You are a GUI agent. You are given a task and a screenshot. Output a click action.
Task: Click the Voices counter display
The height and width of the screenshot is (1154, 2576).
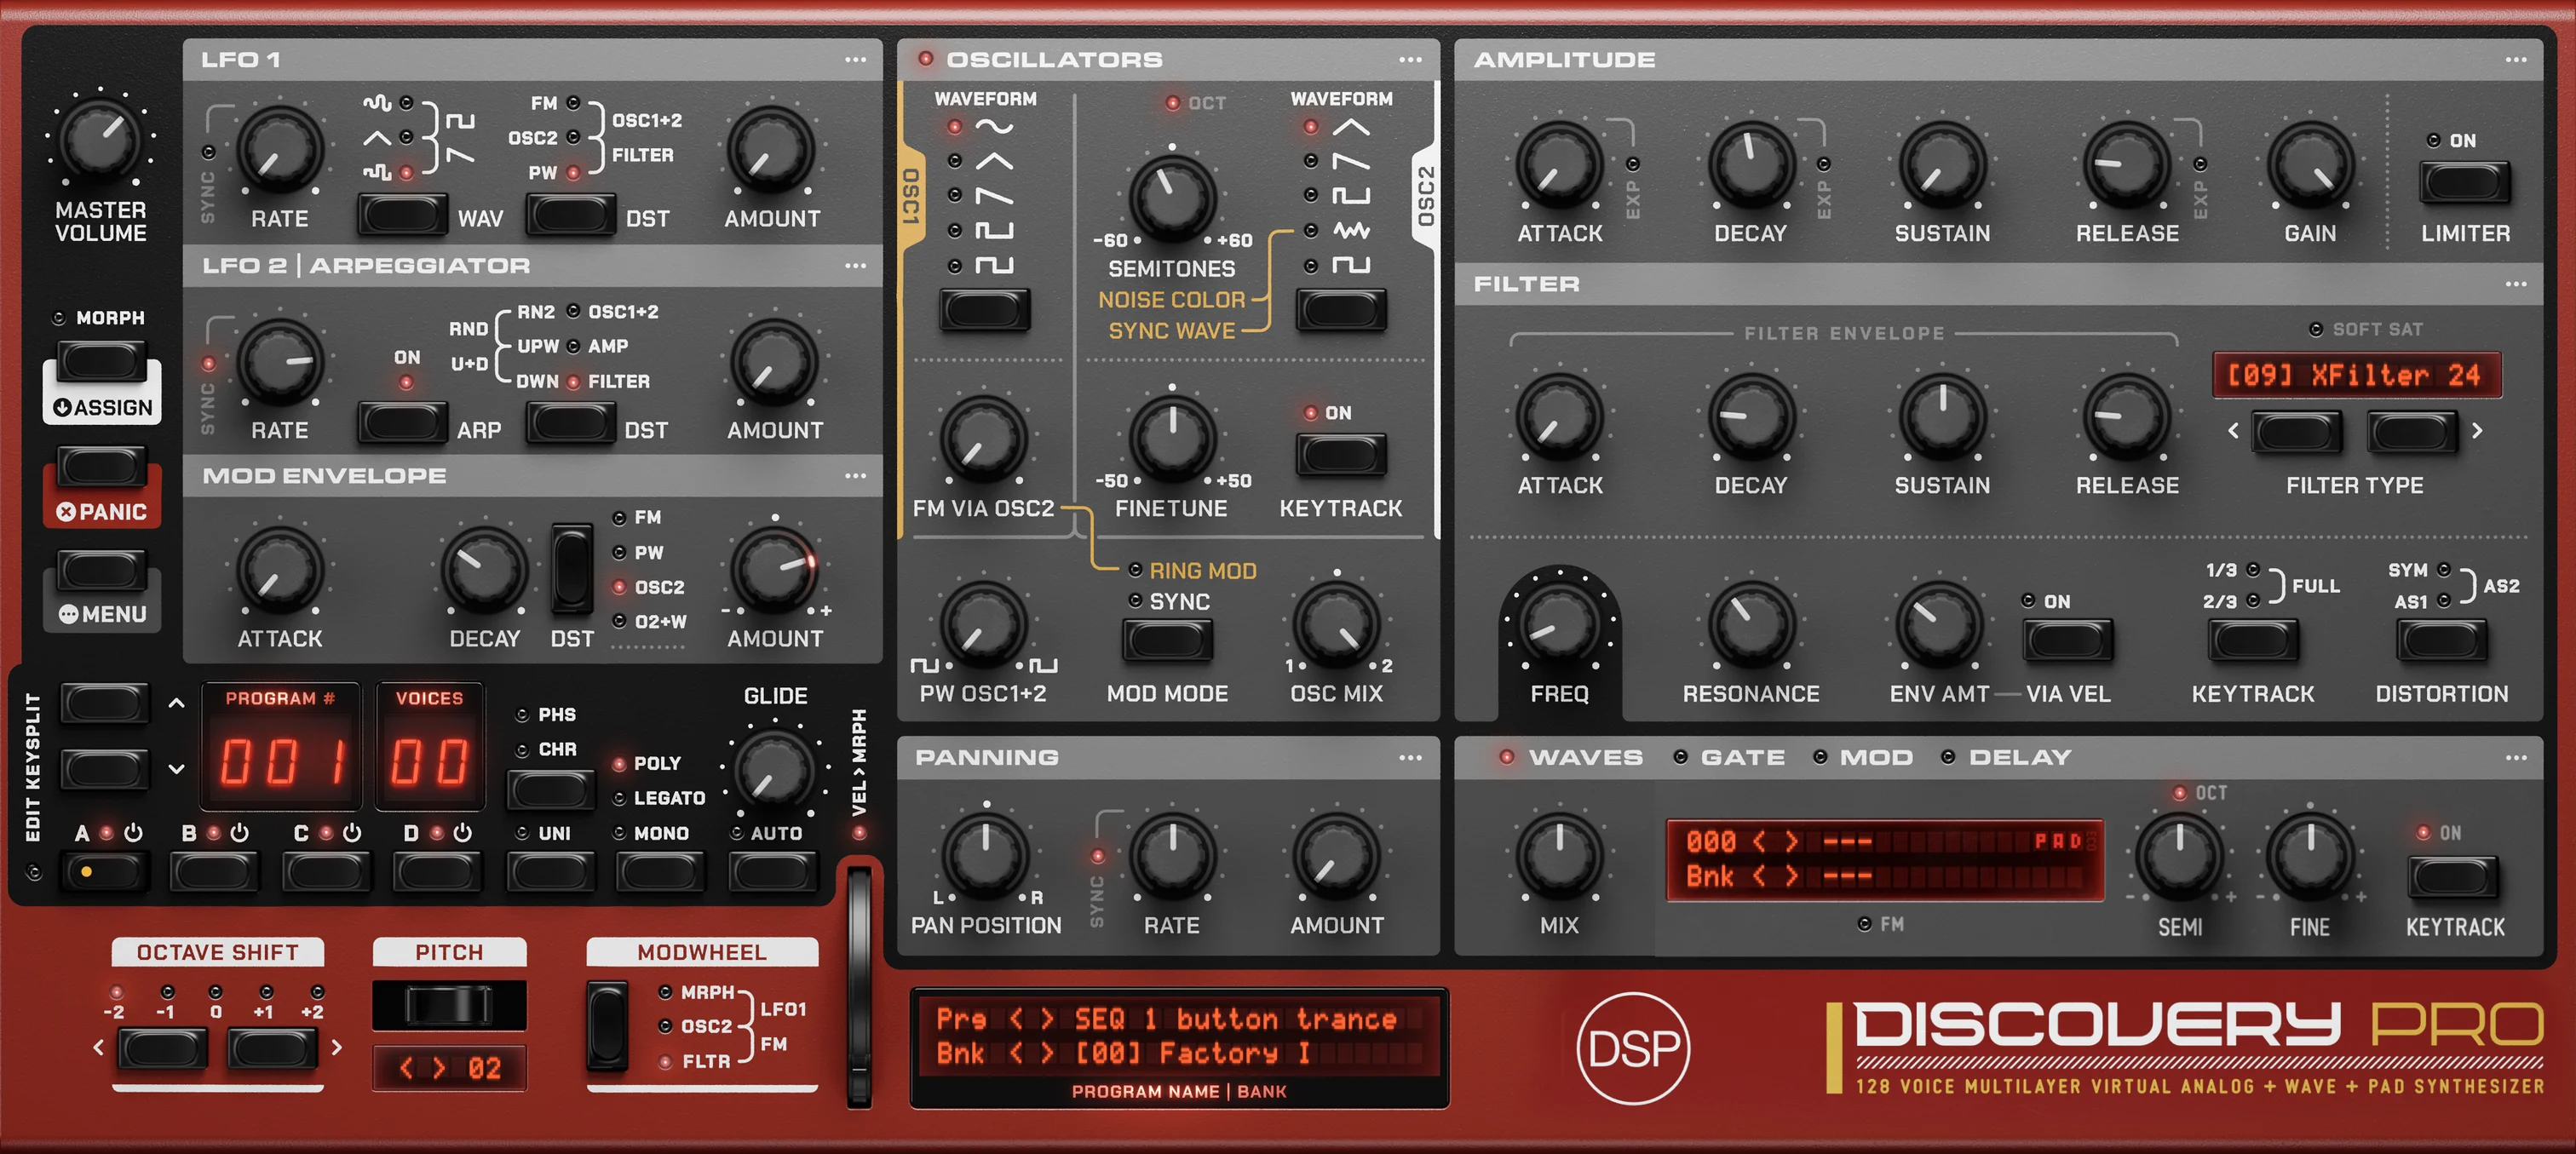[430, 746]
